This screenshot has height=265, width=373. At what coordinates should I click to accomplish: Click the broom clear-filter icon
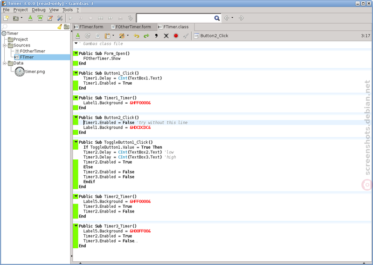coord(60,27)
